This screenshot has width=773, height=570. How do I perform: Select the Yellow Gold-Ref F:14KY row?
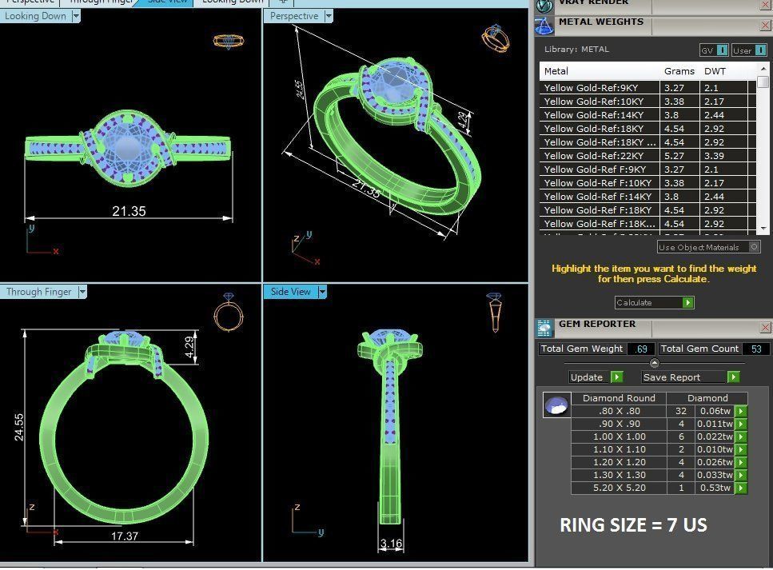point(647,196)
